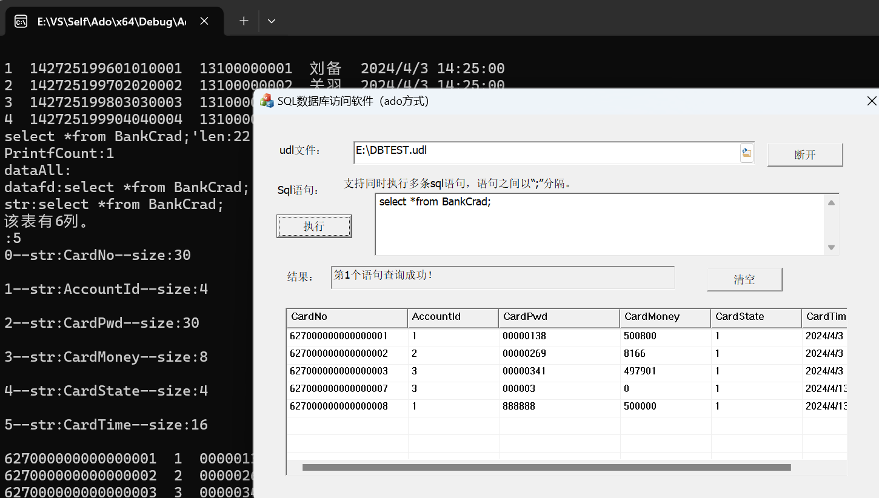Viewport: 879px width, 498px height.
Task: Click CardMoney cell 497901
Action: tap(666, 371)
